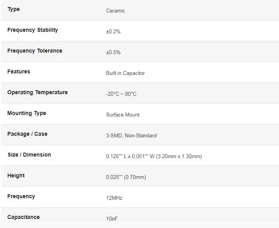
Task: Click the Operating Temperature label
Action: pos(37,93)
